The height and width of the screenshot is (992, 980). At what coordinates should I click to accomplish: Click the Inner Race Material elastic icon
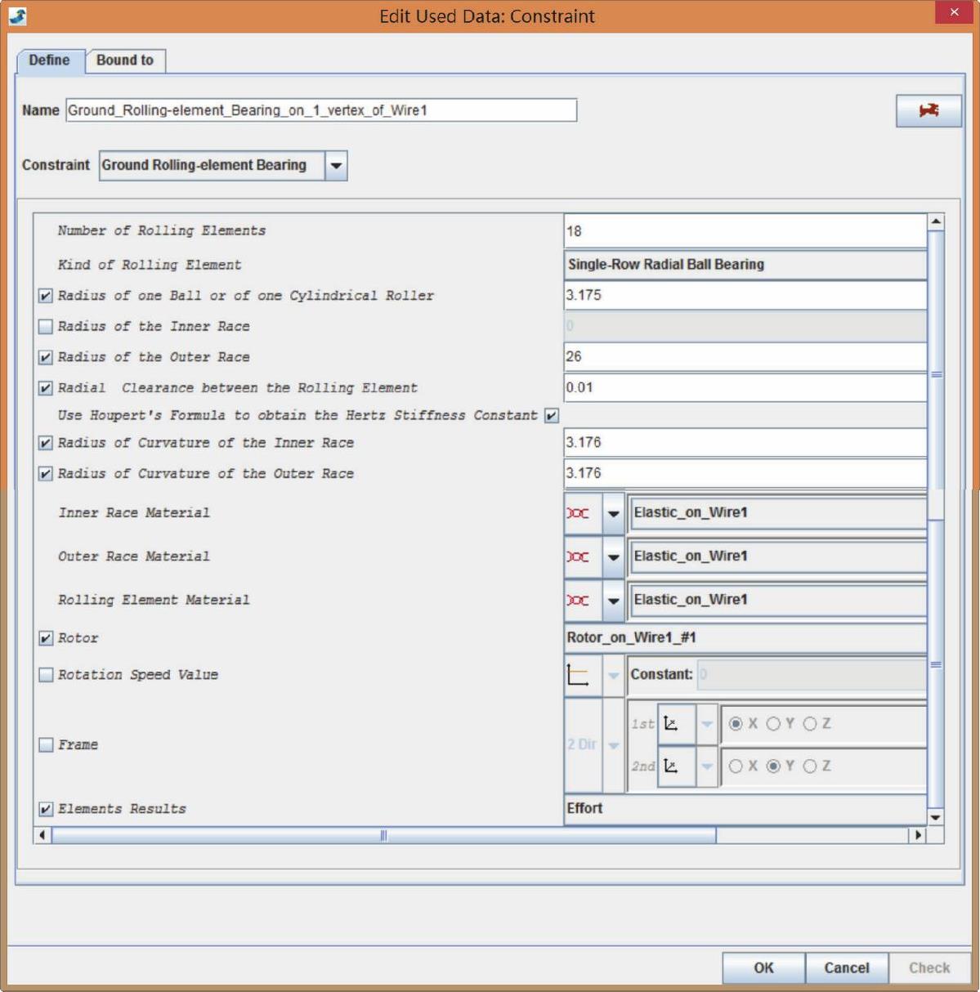[579, 513]
